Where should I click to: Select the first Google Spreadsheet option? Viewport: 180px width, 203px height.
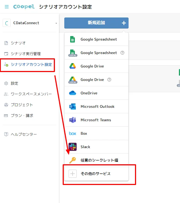(99, 39)
